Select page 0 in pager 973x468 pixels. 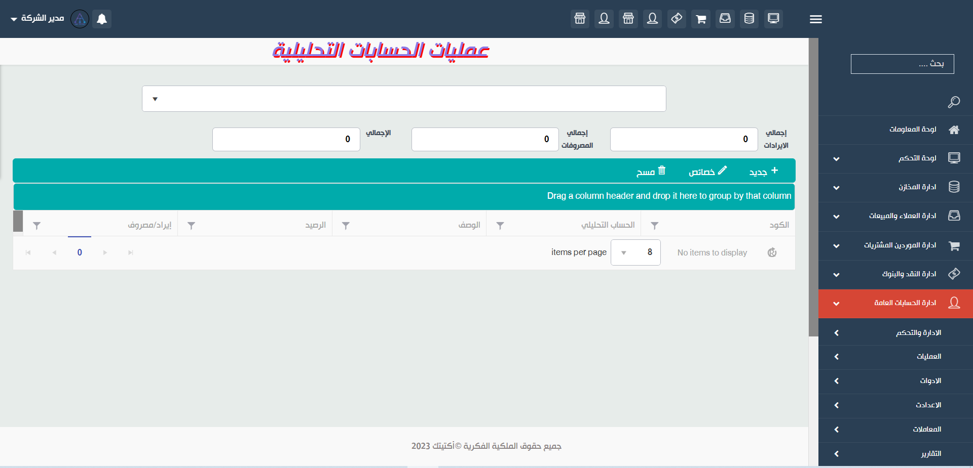[x=80, y=252]
